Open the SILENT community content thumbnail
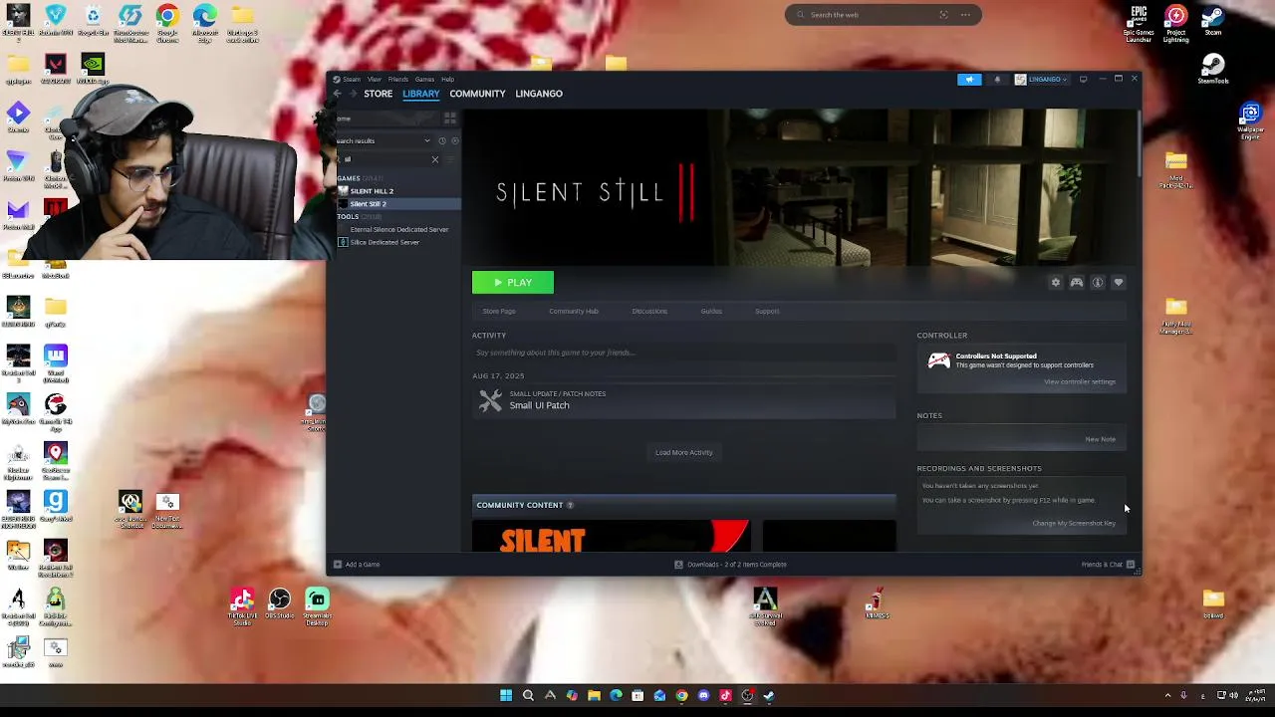 (611, 536)
